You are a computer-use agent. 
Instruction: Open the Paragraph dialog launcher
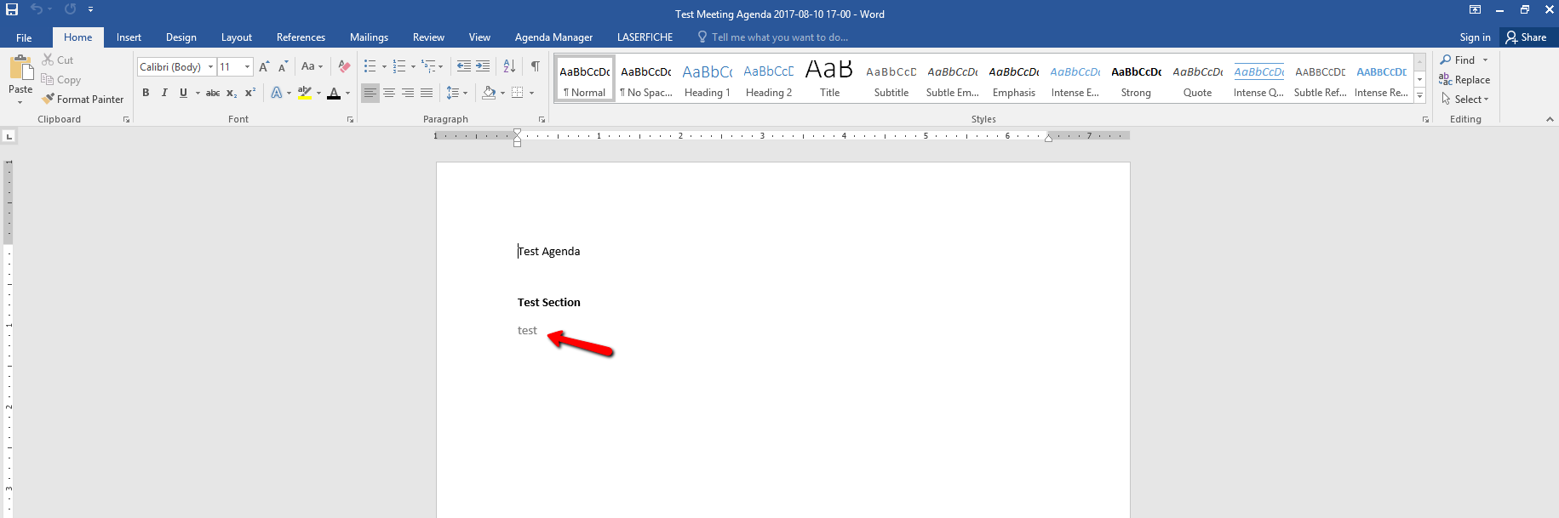[542, 120]
